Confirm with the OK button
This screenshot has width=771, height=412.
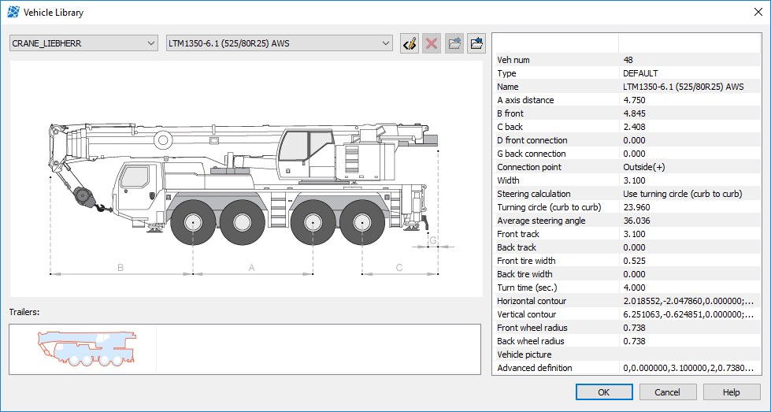[x=604, y=392]
